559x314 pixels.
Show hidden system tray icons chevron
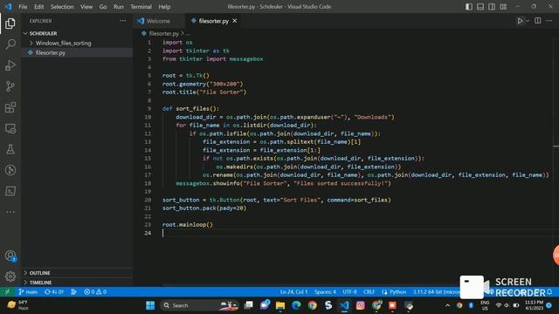(447, 305)
